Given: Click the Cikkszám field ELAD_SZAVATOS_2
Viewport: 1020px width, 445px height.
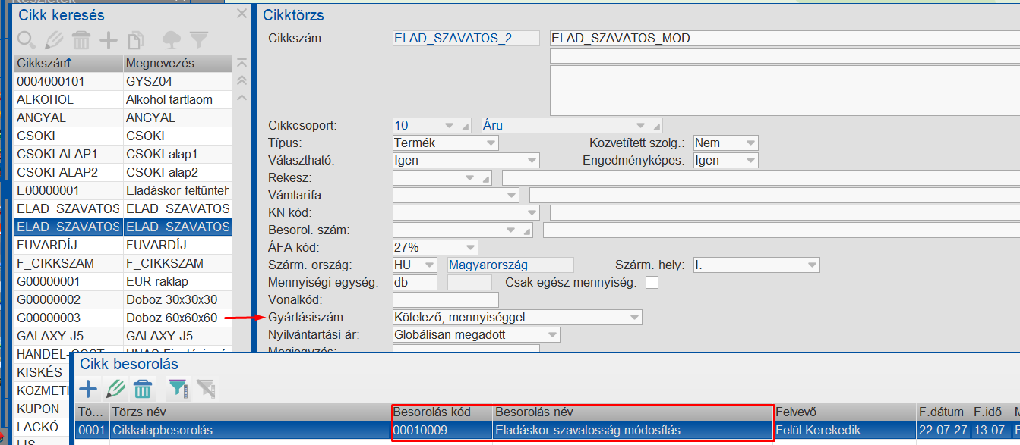Looking at the screenshot, I should click(x=466, y=38).
